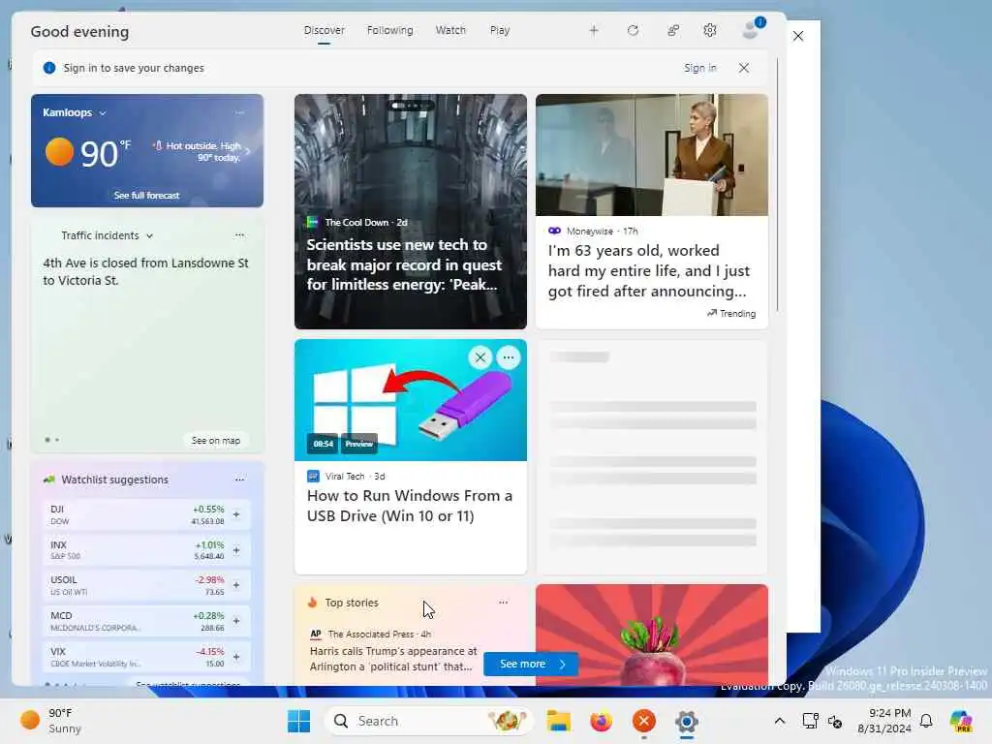
Task: Add USOIL to watchlist
Action: click(x=236, y=585)
